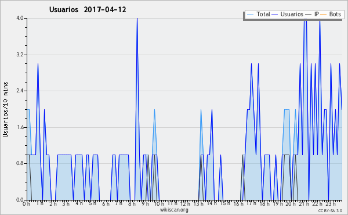
Task: Click the 'IP' legend entry
Action: coord(312,14)
